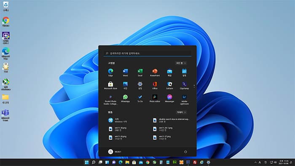Open taskbar Search magnifier
The width and height of the screenshot is (295, 166).
[x=93, y=162]
